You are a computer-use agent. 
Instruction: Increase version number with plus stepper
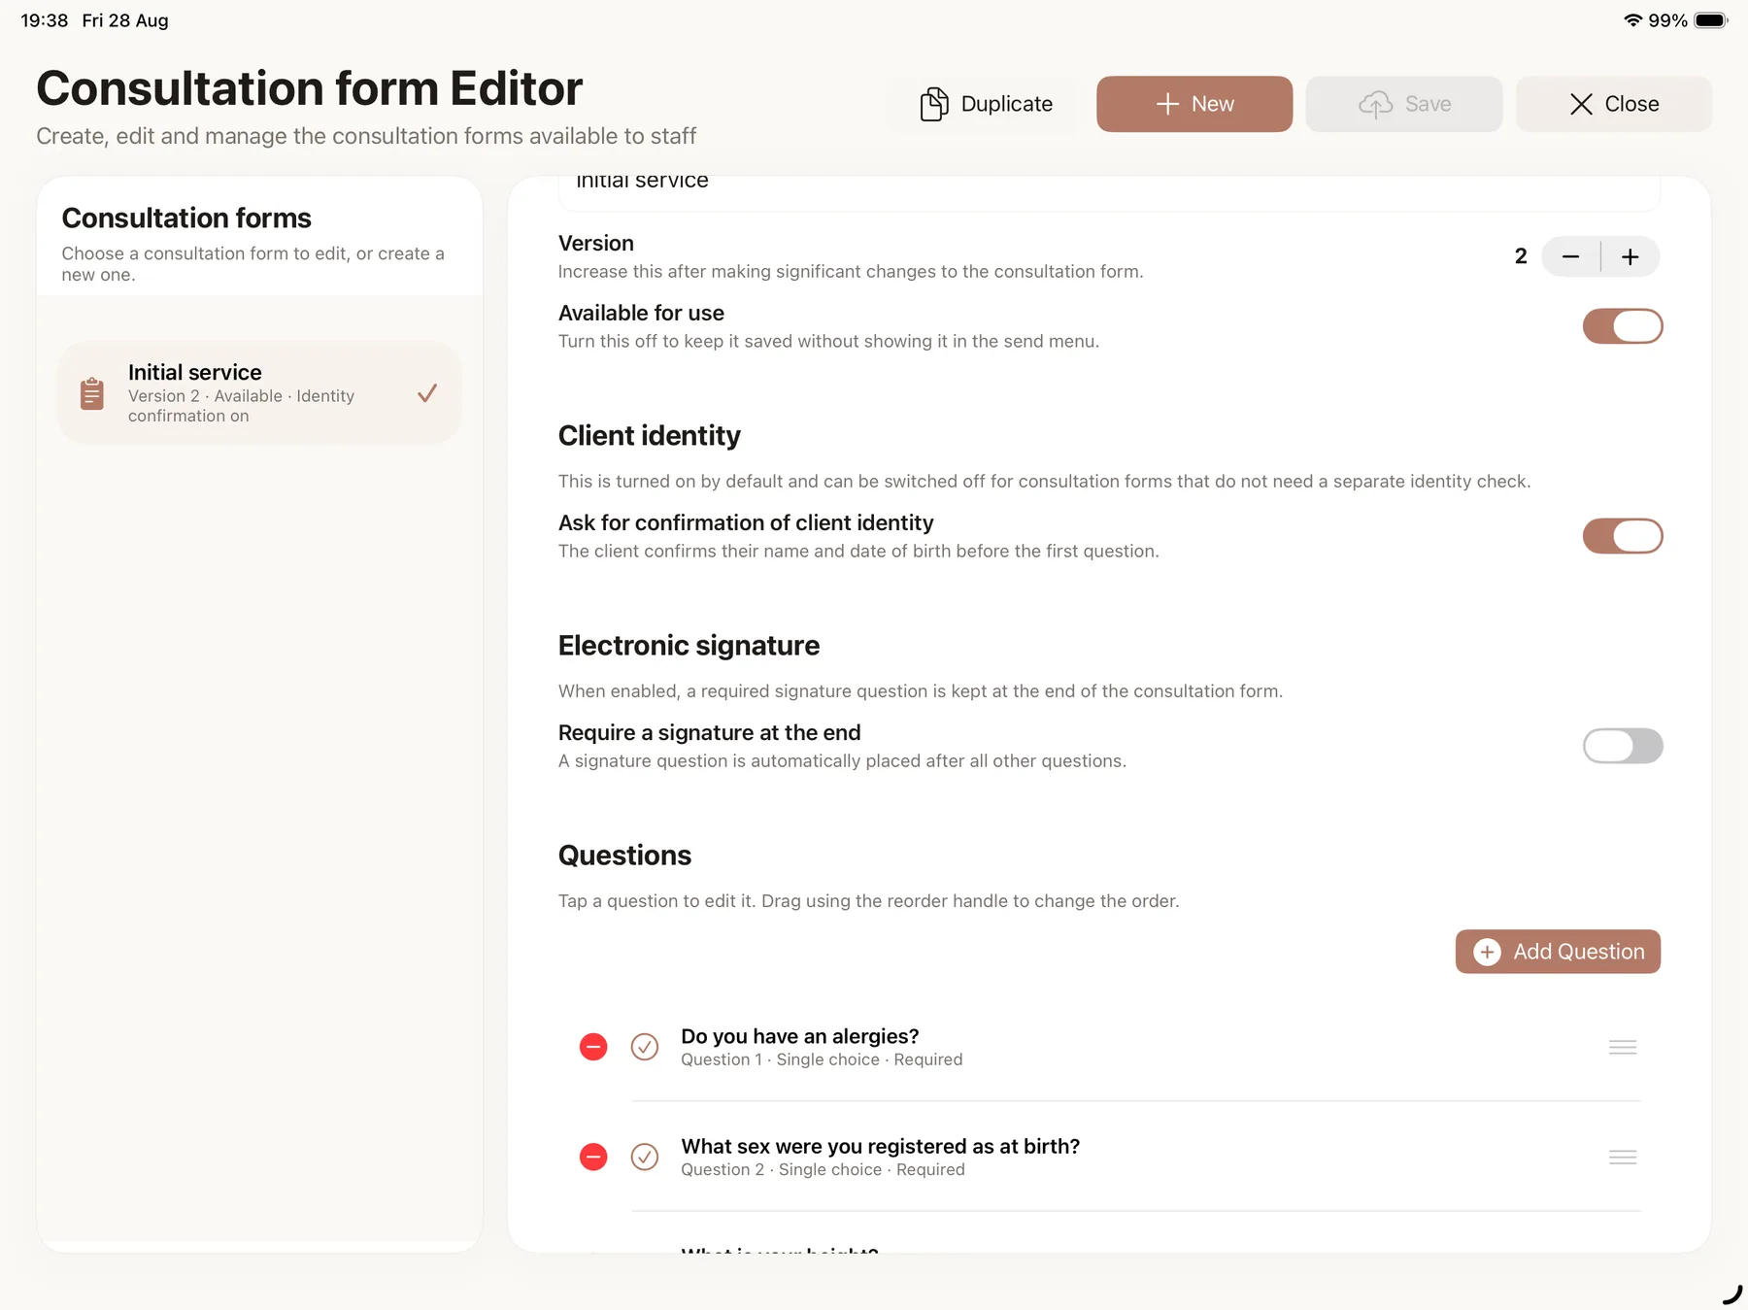click(x=1630, y=256)
